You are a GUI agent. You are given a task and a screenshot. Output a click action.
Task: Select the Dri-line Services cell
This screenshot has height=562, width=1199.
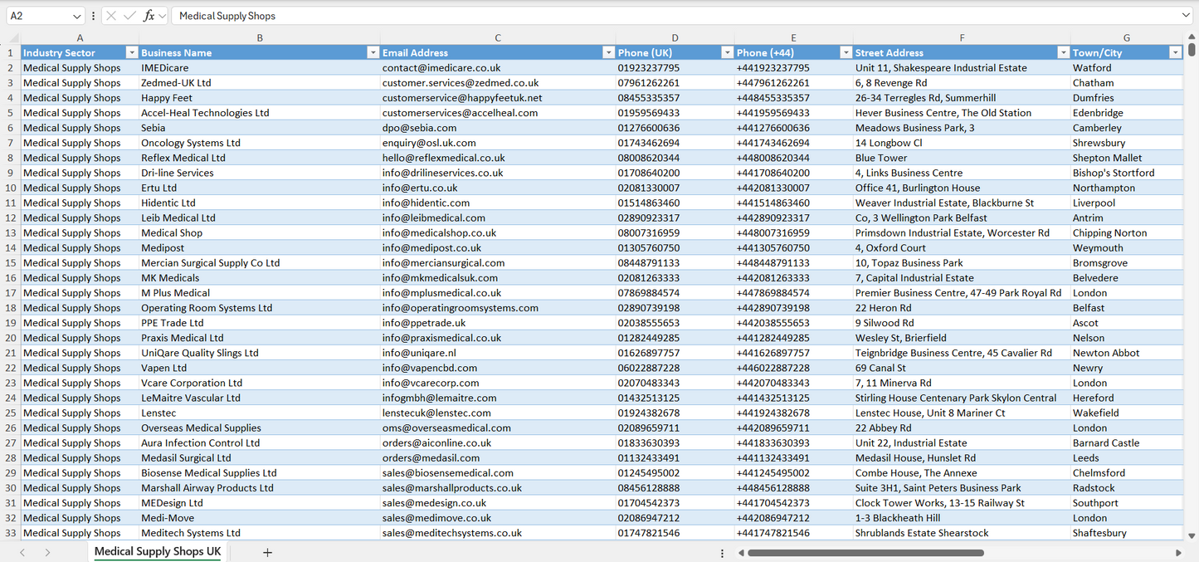click(260, 173)
